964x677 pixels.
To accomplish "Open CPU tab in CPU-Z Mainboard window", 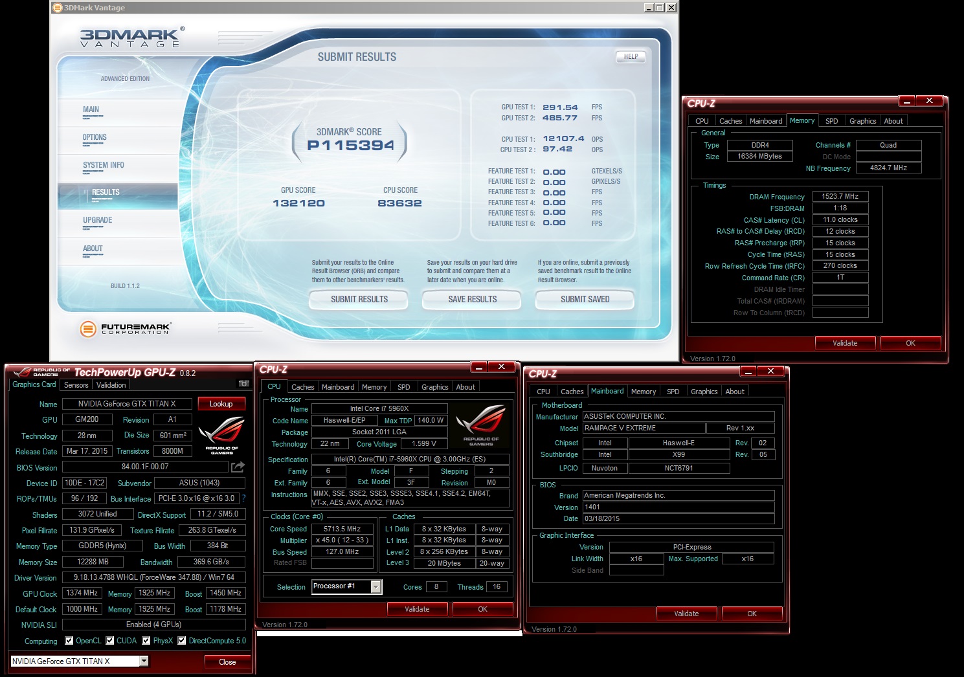I will [543, 392].
